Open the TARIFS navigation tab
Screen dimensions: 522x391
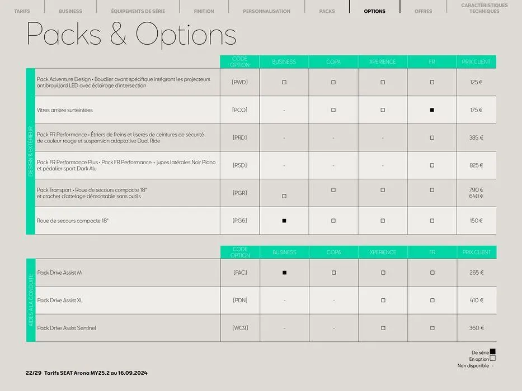point(22,11)
